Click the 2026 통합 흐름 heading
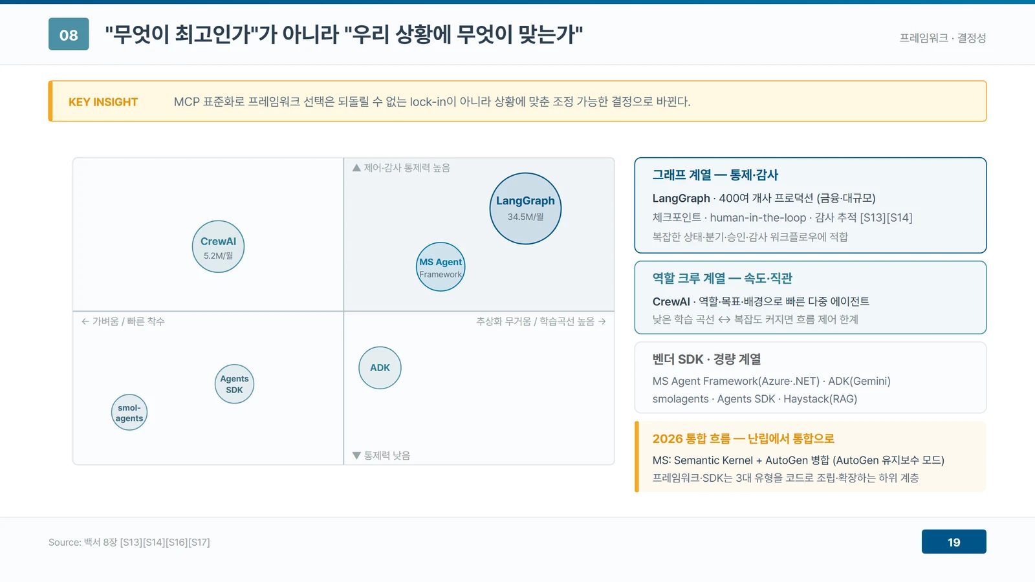Screen dimensions: 1035x582 [x=743, y=438]
